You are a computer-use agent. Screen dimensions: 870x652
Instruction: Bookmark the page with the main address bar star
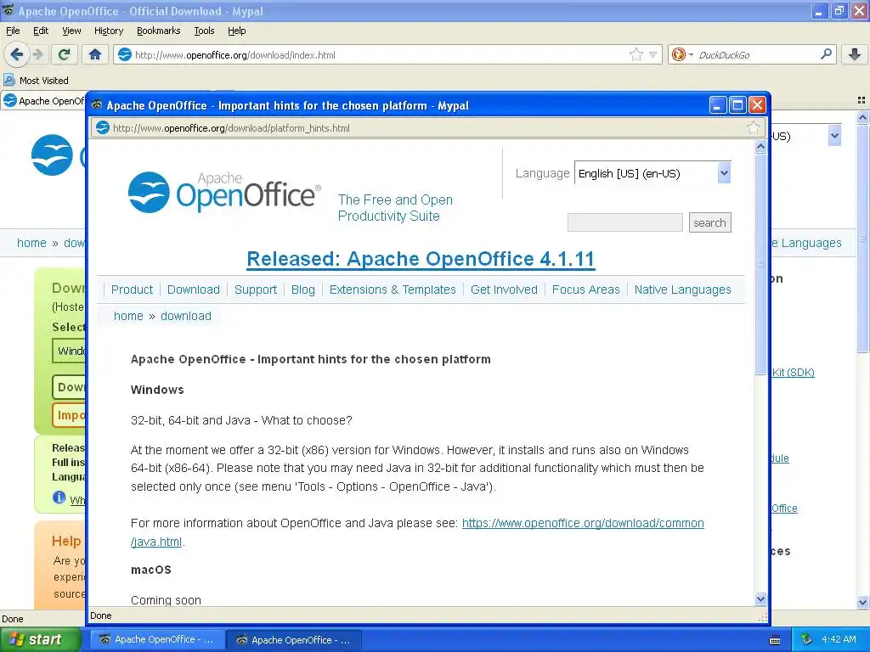(x=636, y=54)
